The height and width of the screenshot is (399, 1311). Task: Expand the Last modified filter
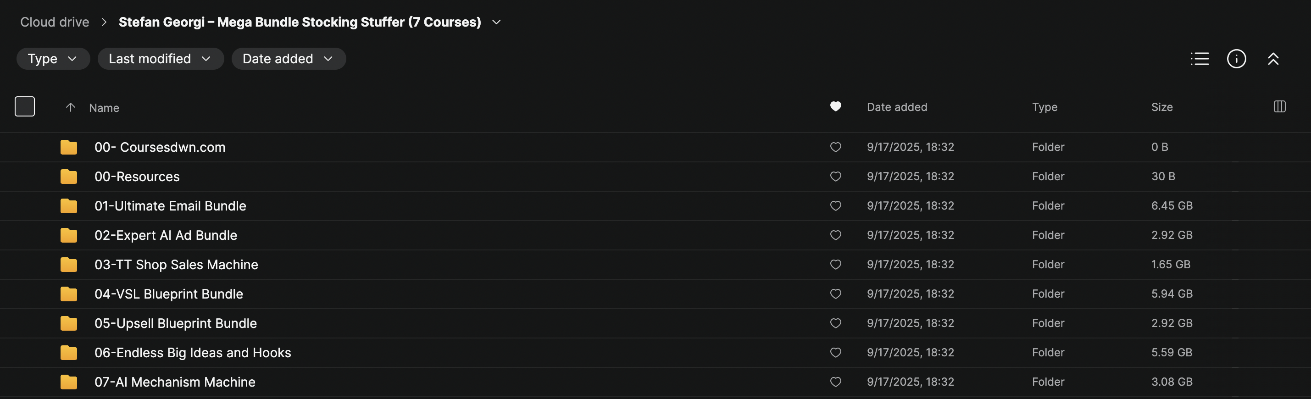tap(160, 59)
